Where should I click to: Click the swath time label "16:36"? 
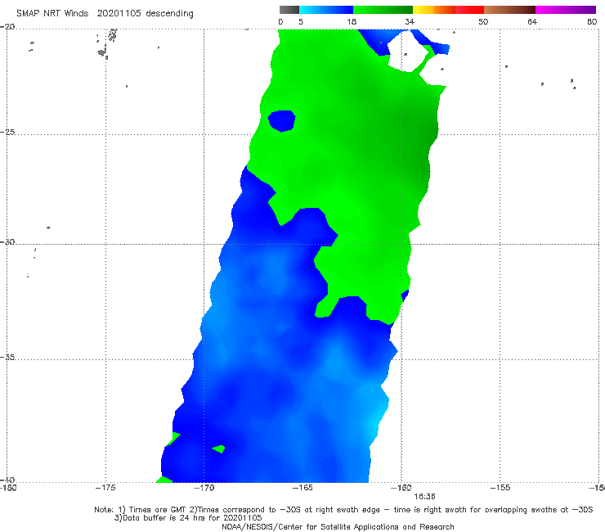tap(424, 497)
